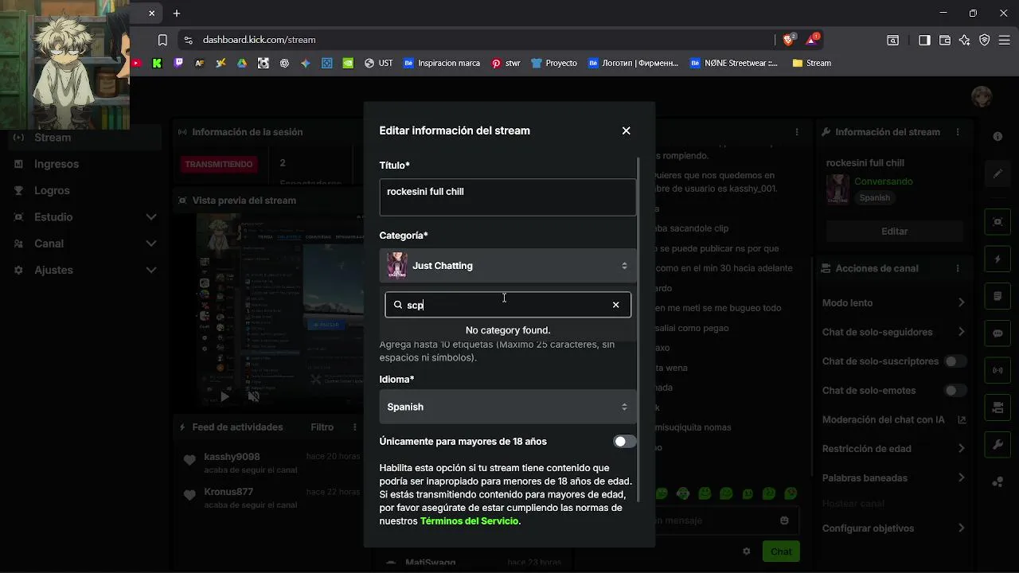The width and height of the screenshot is (1019, 573).
Task: Bookmark this page with the bookmark icon
Action: tap(162, 40)
